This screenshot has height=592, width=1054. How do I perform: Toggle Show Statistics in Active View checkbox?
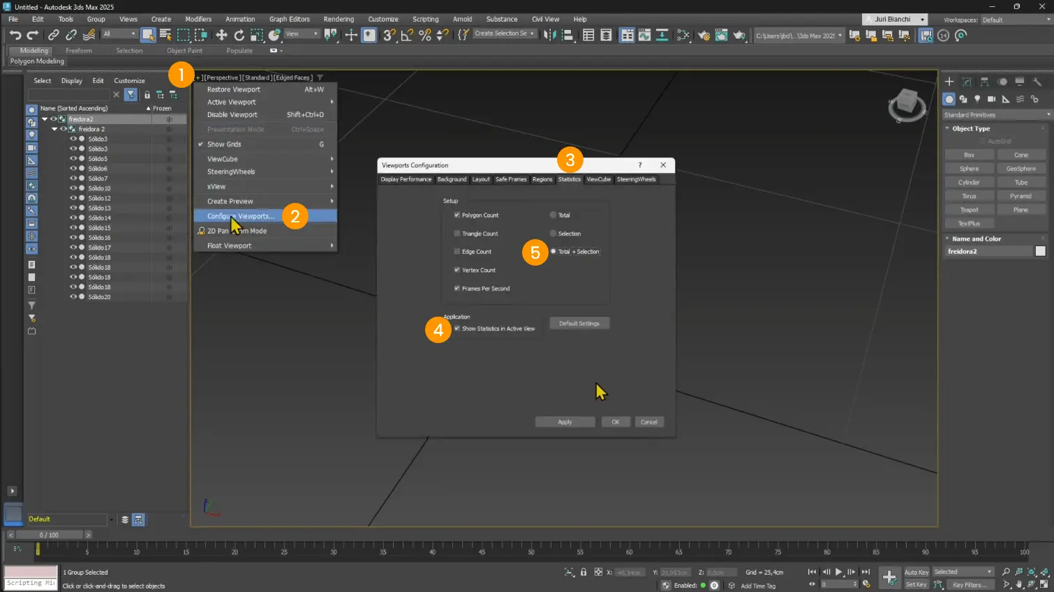[x=457, y=328]
